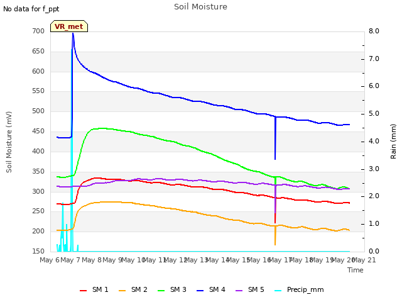The height and width of the screenshot is (302, 402).
Task: Click the green SM 3 legend swatch
Action: pyautogui.click(x=161, y=291)
